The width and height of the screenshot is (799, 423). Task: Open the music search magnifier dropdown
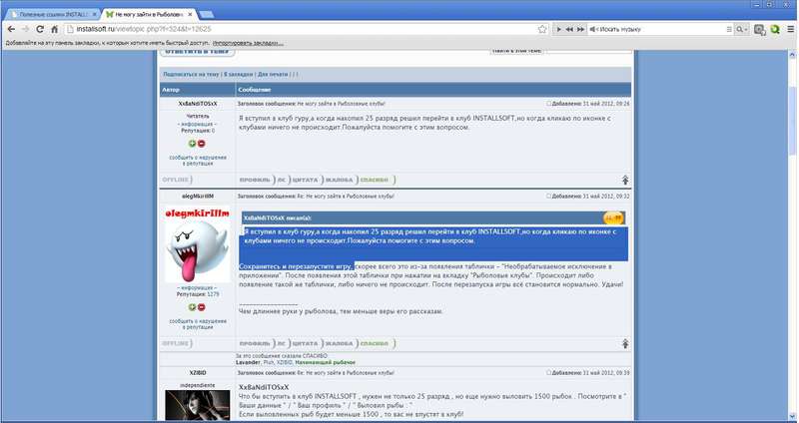pyautogui.click(x=741, y=30)
